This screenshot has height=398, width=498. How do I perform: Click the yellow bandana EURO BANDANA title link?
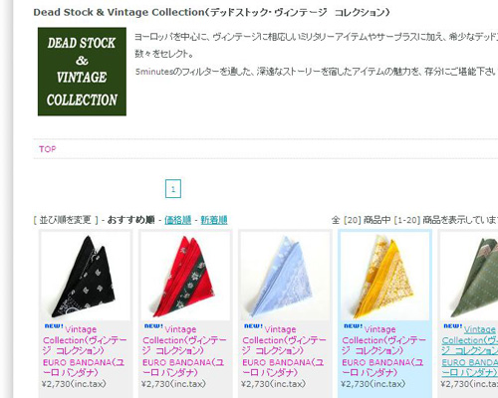(x=382, y=367)
